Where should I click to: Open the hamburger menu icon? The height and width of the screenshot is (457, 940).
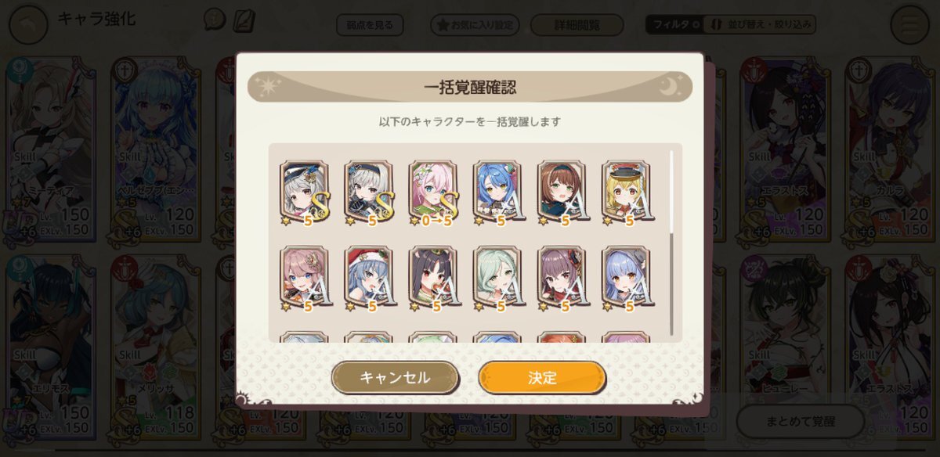(x=910, y=24)
